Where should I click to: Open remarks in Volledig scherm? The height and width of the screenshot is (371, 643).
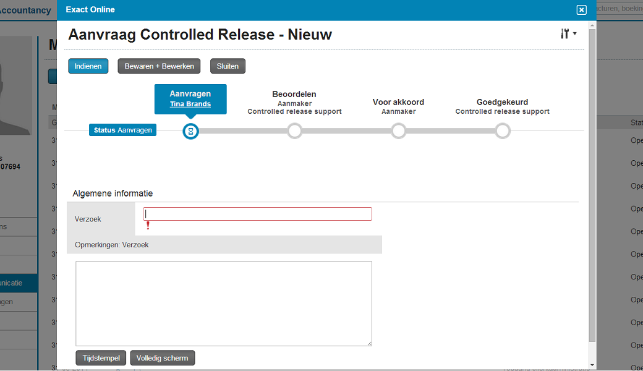163,358
